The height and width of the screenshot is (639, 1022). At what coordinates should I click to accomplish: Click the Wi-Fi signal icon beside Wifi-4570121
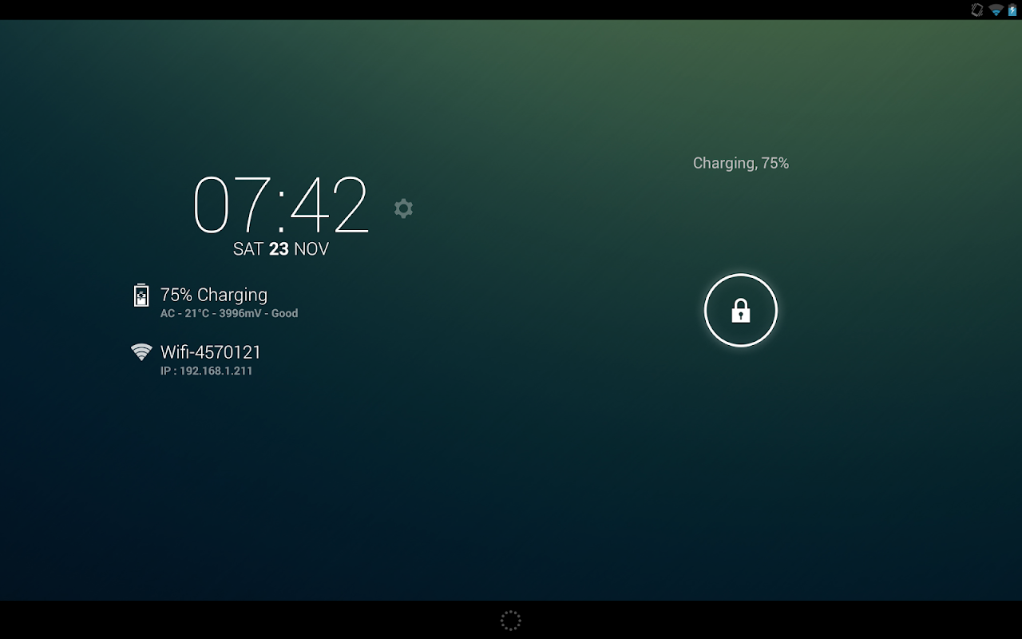141,352
